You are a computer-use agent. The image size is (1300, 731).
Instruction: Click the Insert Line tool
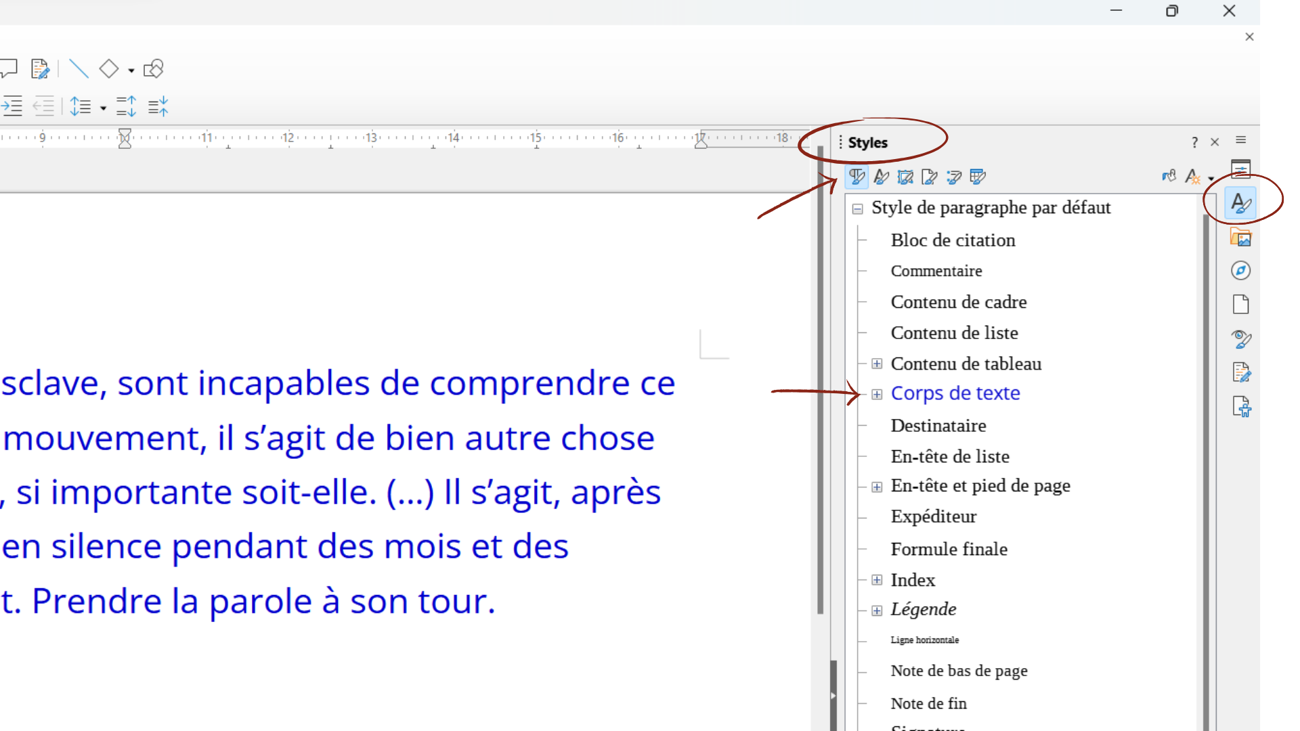click(x=79, y=69)
